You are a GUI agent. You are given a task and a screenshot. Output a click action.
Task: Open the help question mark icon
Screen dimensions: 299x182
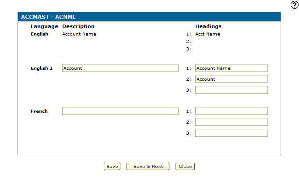click(x=294, y=4)
